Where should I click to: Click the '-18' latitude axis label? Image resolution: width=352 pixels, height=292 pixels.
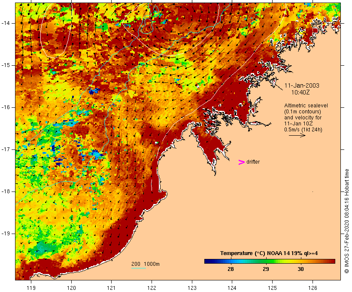6,192
